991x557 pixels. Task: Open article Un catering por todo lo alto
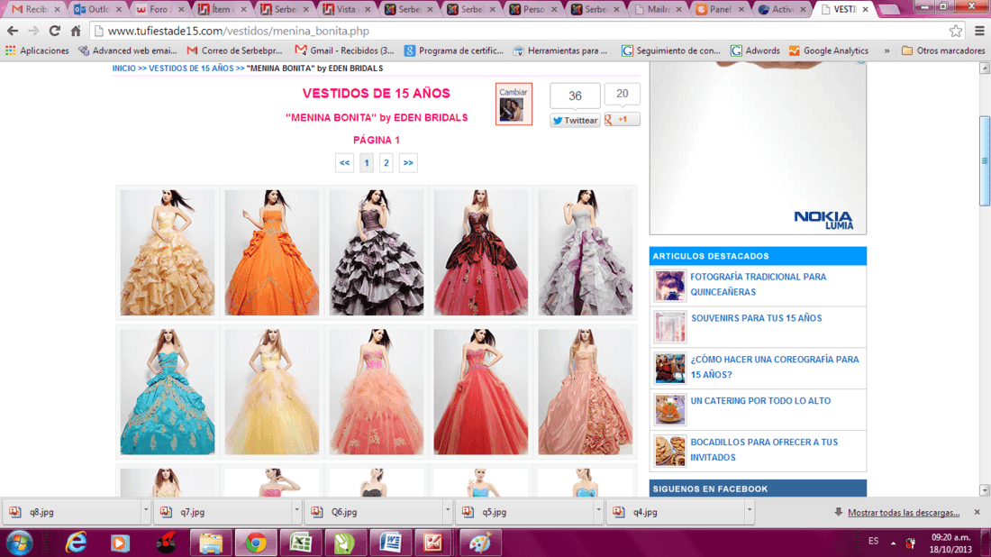[760, 401]
